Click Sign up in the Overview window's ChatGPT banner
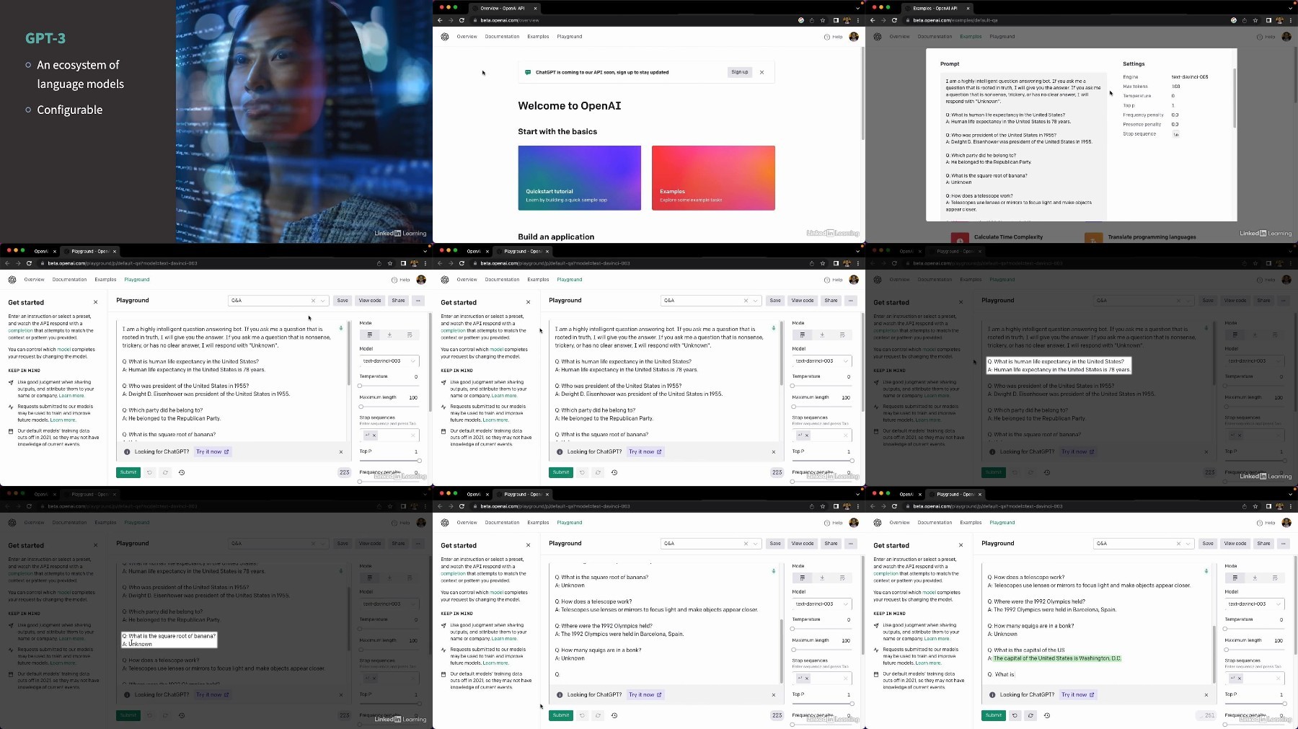 coord(739,72)
